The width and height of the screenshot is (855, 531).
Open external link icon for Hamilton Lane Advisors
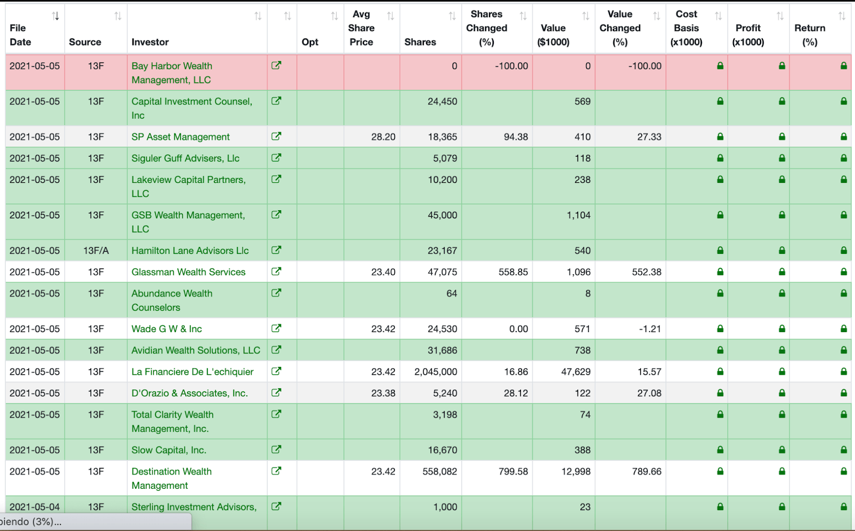tap(276, 250)
